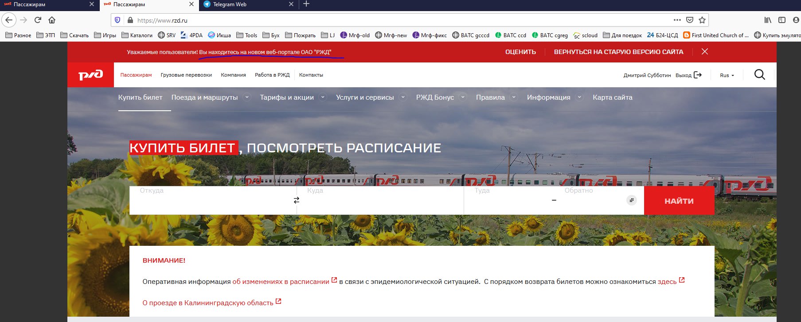This screenshot has width=801, height=322.
Task: Expand Поезда и маршруты submenu chevron
Action: [247, 97]
